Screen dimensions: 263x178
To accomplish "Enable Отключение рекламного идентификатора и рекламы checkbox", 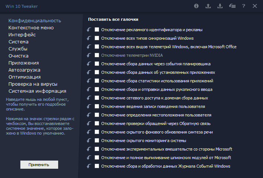I will point(97,30).
